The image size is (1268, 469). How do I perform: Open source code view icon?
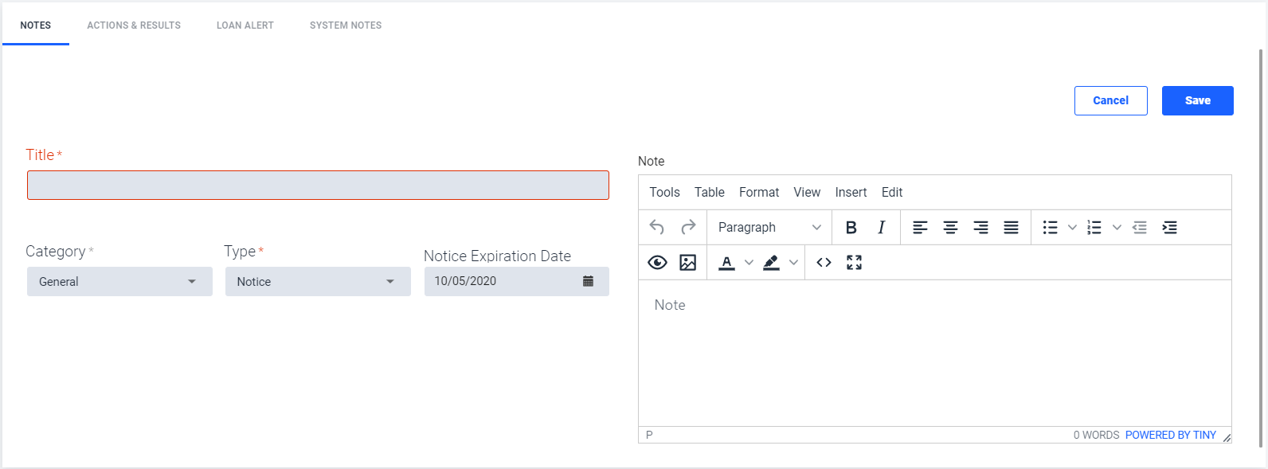(x=824, y=263)
